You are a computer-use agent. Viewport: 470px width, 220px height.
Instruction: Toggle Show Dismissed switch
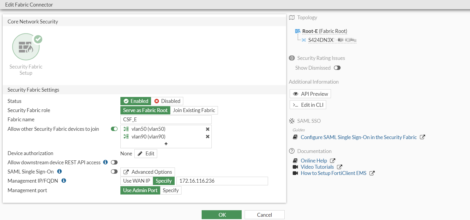click(337, 68)
